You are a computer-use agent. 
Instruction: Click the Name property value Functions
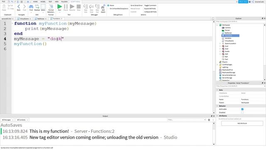coord(245,100)
